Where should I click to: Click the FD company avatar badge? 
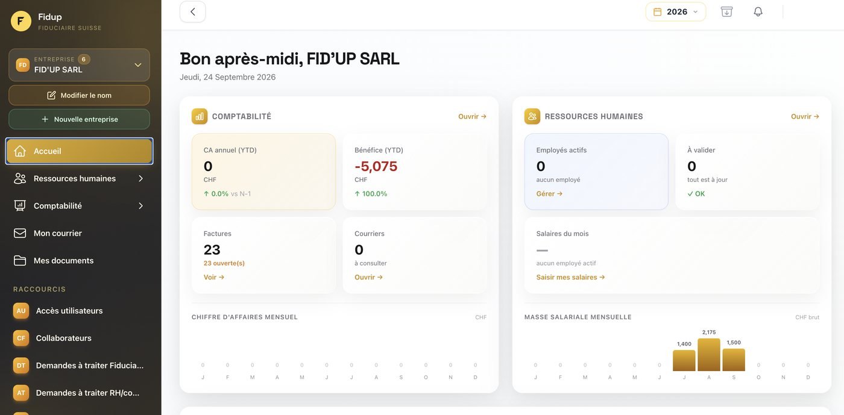pos(23,65)
